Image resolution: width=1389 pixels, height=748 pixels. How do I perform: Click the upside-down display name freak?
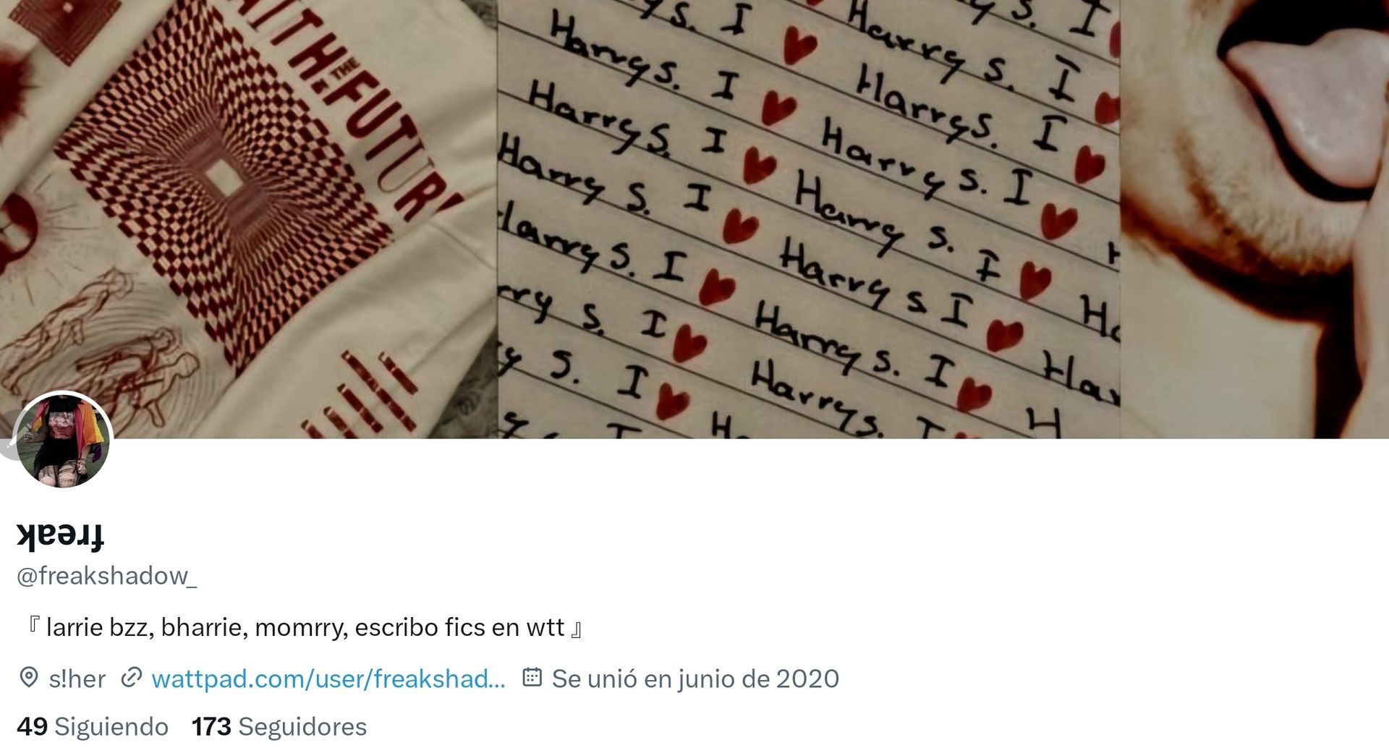[x=61, y=536]
